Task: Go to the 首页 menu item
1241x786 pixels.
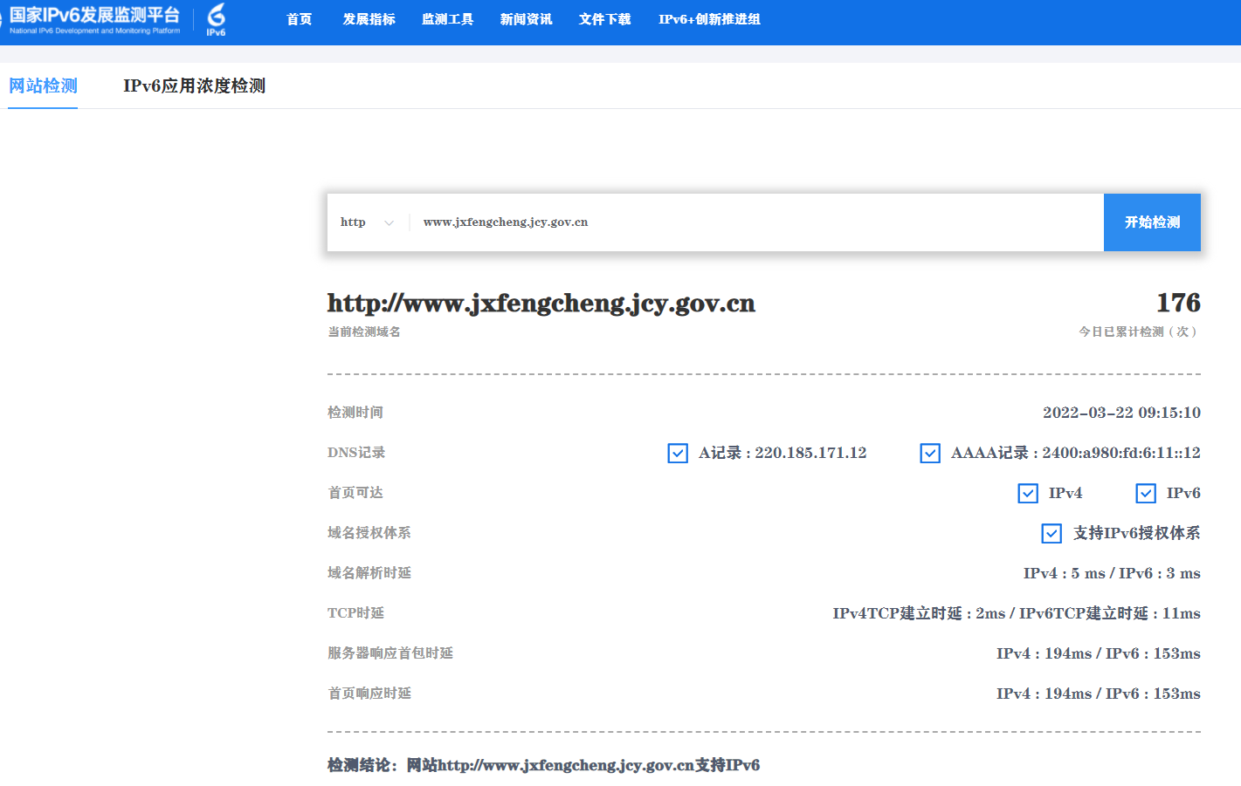Action: tap(300, 19)
